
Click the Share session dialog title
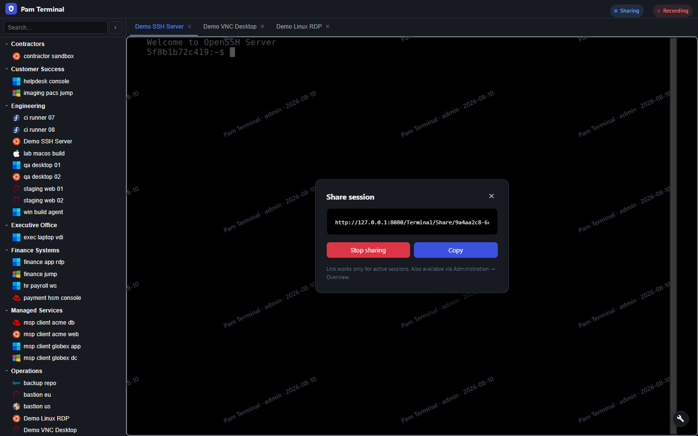[350, 197]
